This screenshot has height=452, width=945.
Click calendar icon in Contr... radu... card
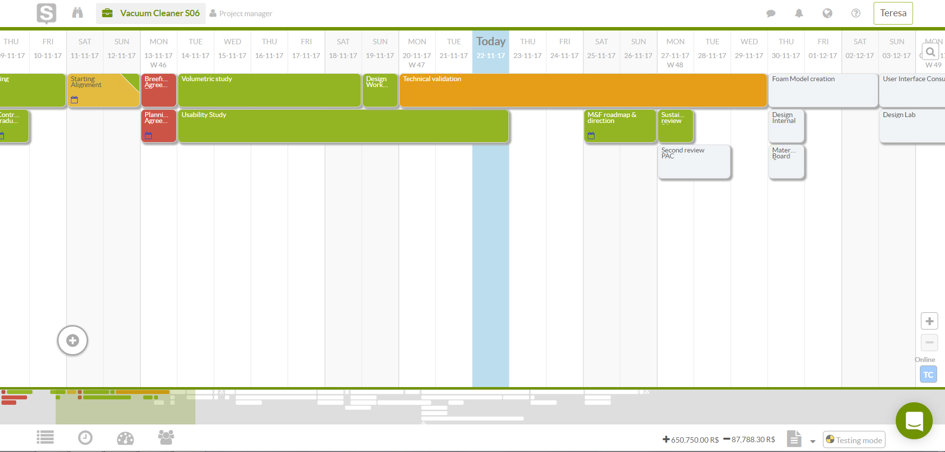pos(2,136)
